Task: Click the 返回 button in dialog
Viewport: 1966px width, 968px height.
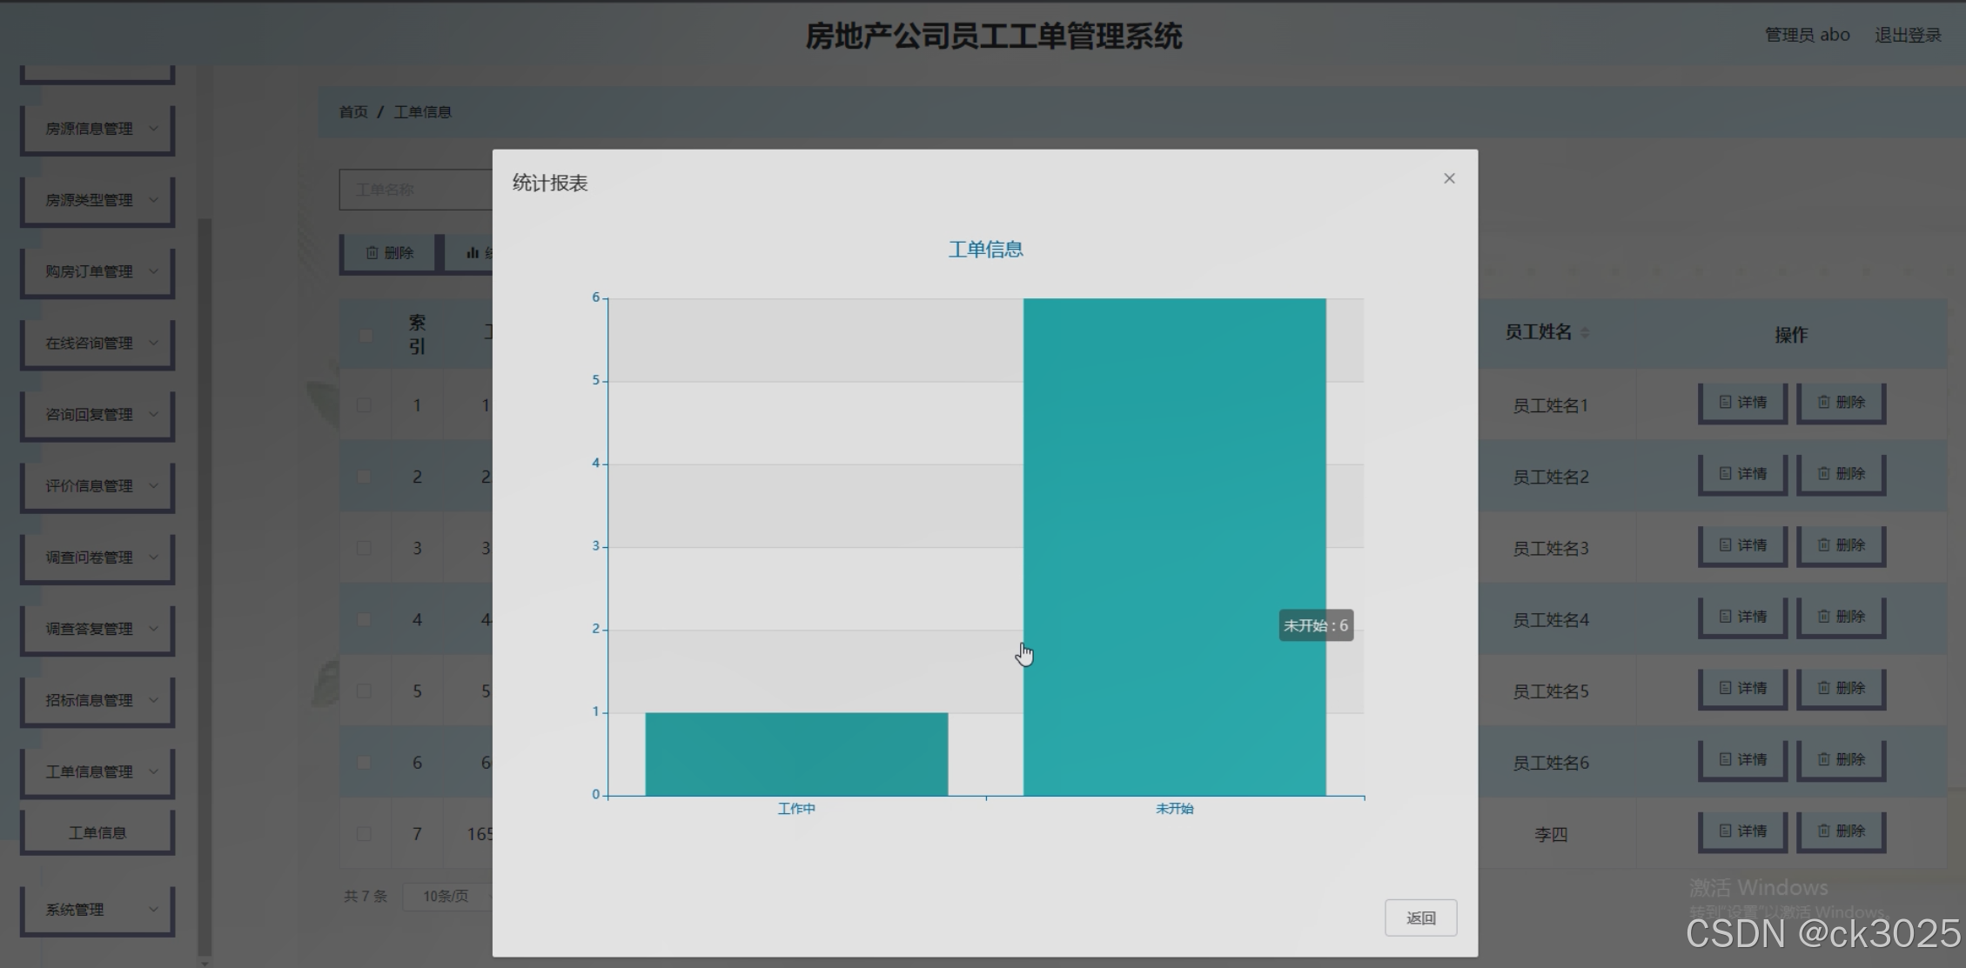Action: pyautogui.click(x=1420, y=918)
